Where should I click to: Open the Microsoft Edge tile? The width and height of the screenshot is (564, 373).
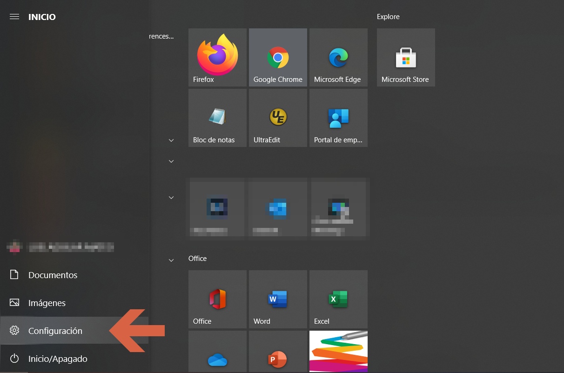point(338,57)
